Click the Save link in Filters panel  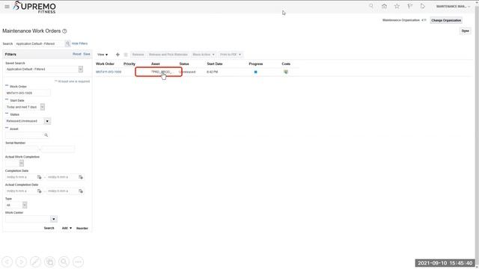coord(87,54)
